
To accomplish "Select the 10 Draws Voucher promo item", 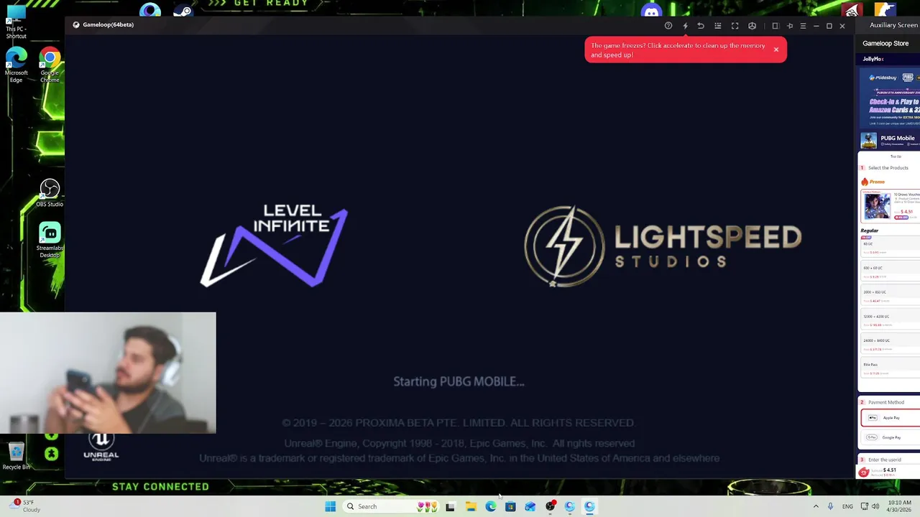I will pos(891,205).
